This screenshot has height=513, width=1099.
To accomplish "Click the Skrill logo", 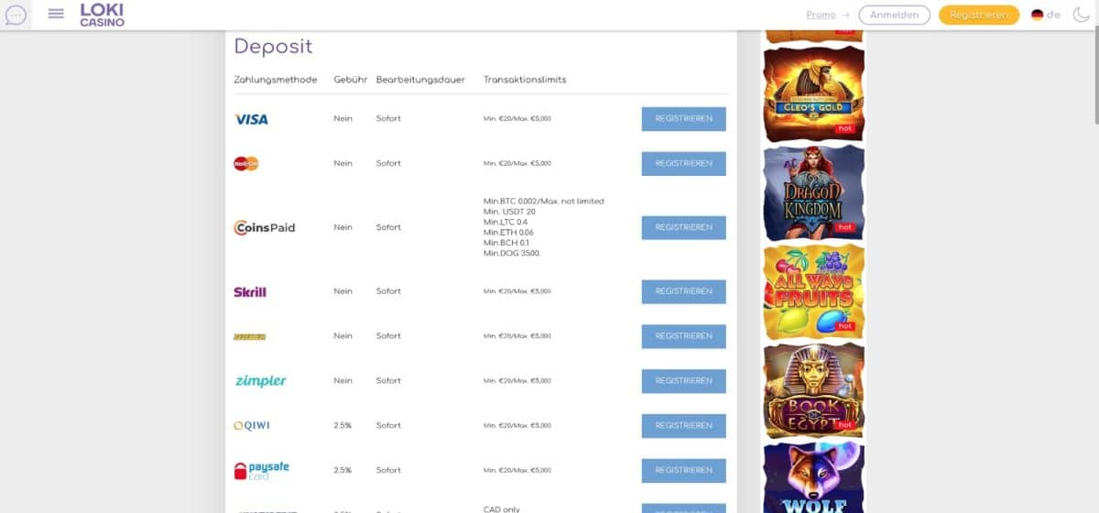I will [250, 292].
